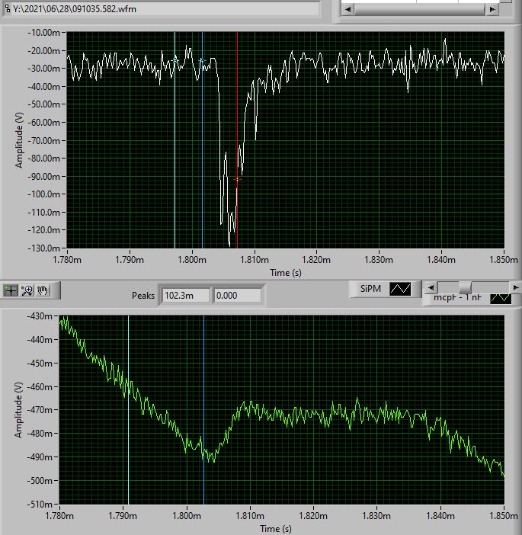The image size is (522, 535).
Task: Select the graph zoom magnifier tool
Action: point(27,290)
